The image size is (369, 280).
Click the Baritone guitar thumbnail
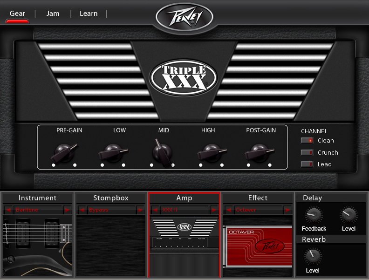[38, 246]
